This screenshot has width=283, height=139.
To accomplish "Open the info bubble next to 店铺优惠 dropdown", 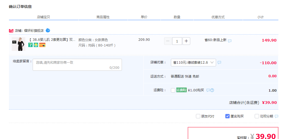I will click(x=219, y=63).
